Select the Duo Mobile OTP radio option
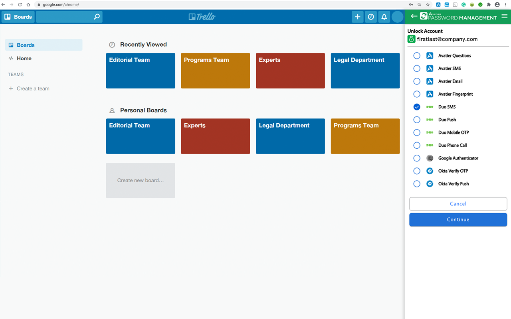The height and width of the screenshot is (319, 511). (417, 132)
